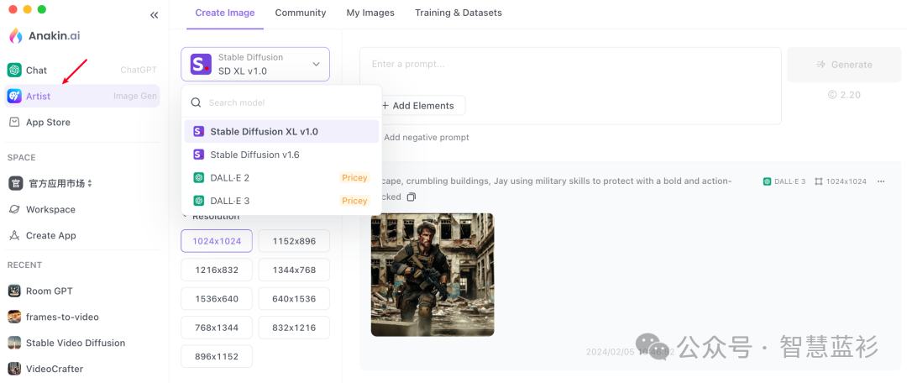Open the Stable Video Diffusion app
Screen dimensions: 907x383
75,343
